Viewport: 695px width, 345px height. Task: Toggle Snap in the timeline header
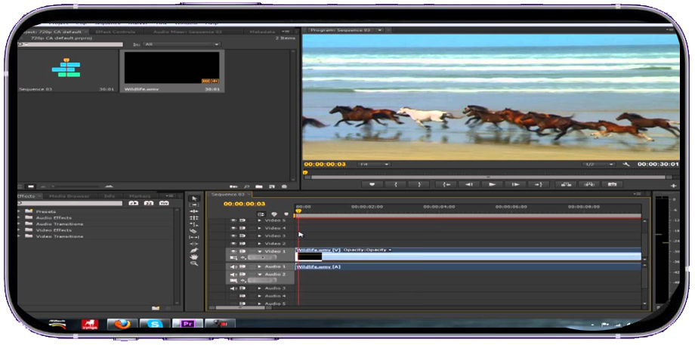[262, 214]
